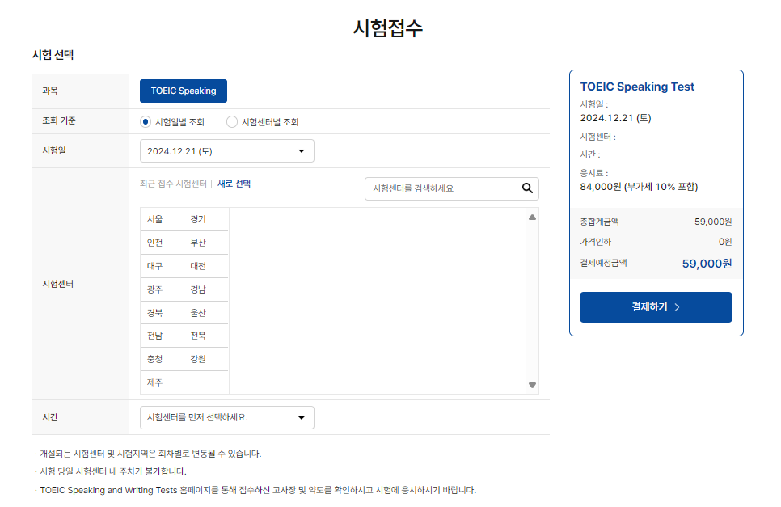The height and width of the screenshot is (507, 781).
Task: Click the search magnifier icon
Action: point(527,188)
